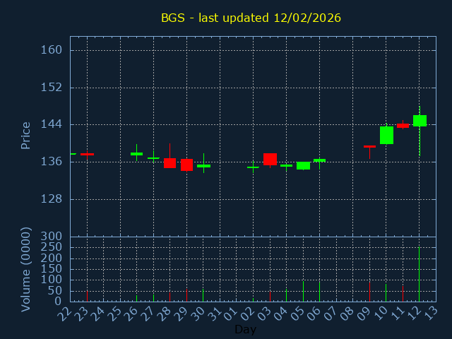
Task: Select the day 13 tick label on x-axis
Action: pyautogui.click(x=431, y=312)
